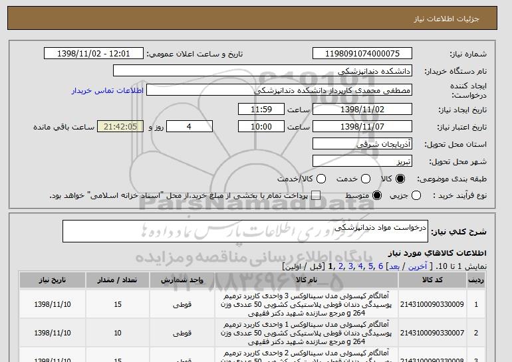Choose the متوسط purchase type radio
Screen dimensions: 512x362
[377, 195]
